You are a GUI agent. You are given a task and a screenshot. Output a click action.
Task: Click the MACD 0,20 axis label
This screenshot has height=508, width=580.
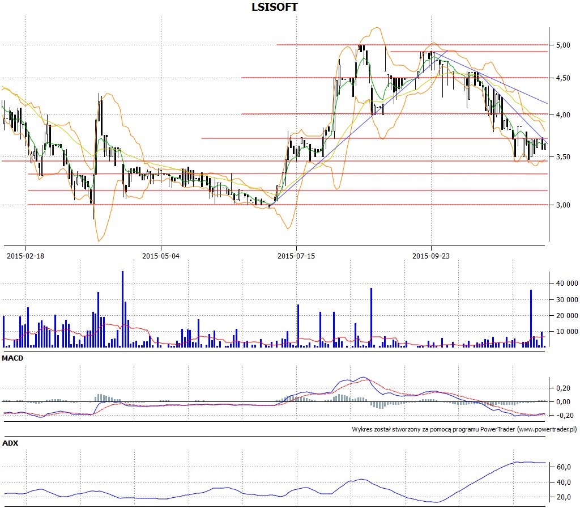[563, 388]
